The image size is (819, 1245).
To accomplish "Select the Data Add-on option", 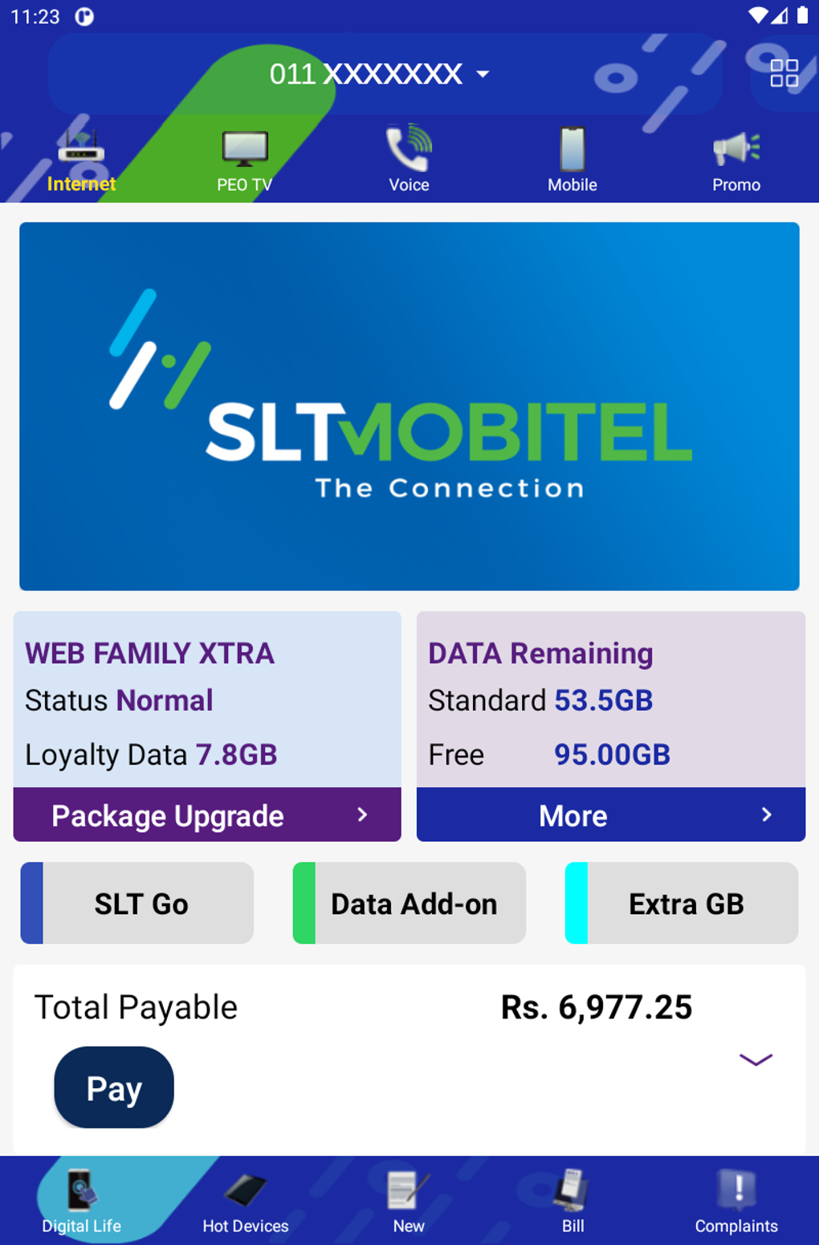I will (409, 904).
